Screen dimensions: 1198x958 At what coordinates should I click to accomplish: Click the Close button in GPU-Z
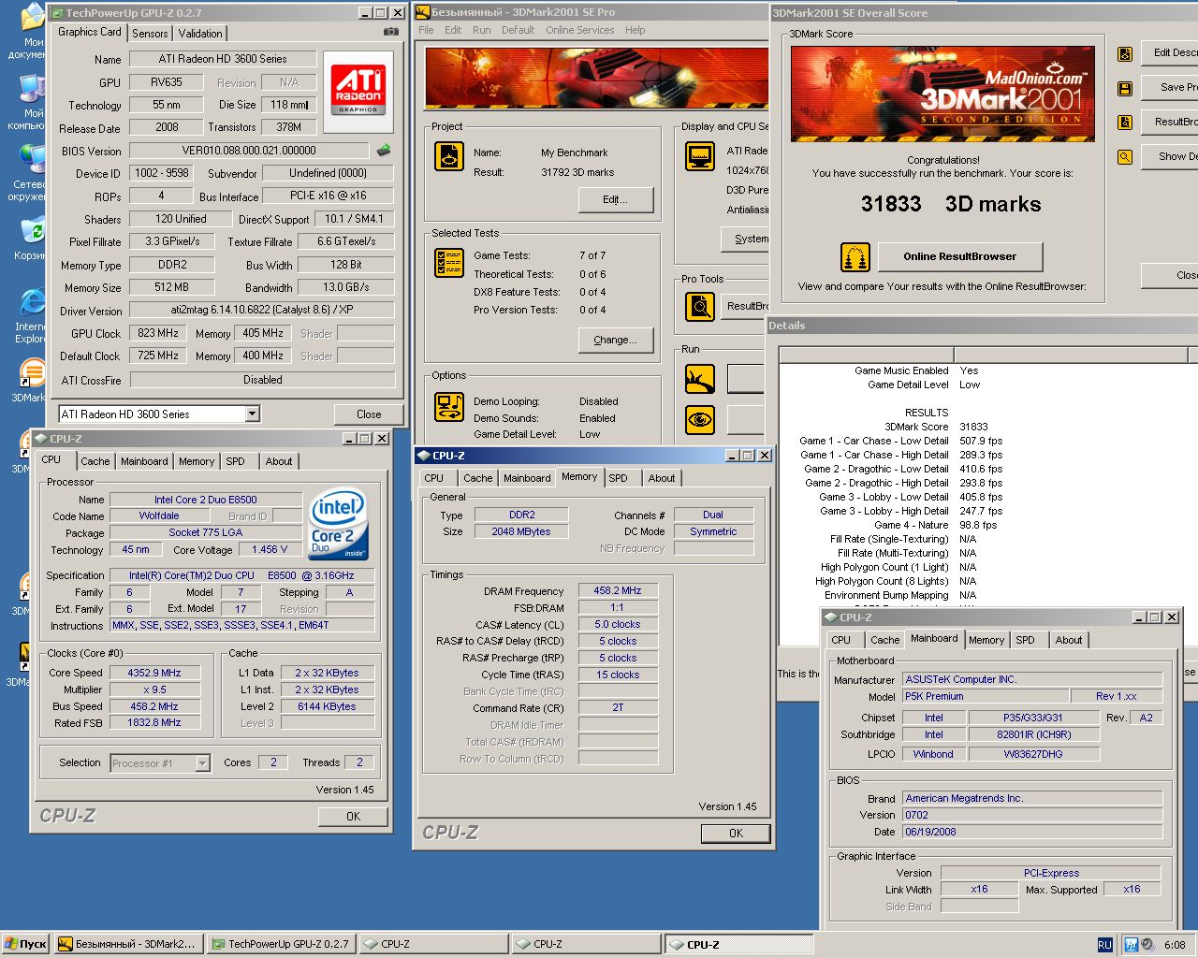coord(369,414)
